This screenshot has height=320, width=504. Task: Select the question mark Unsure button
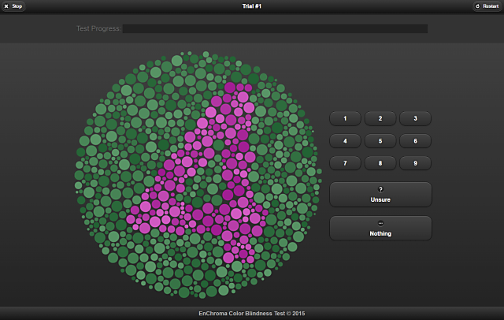[380, 195]
